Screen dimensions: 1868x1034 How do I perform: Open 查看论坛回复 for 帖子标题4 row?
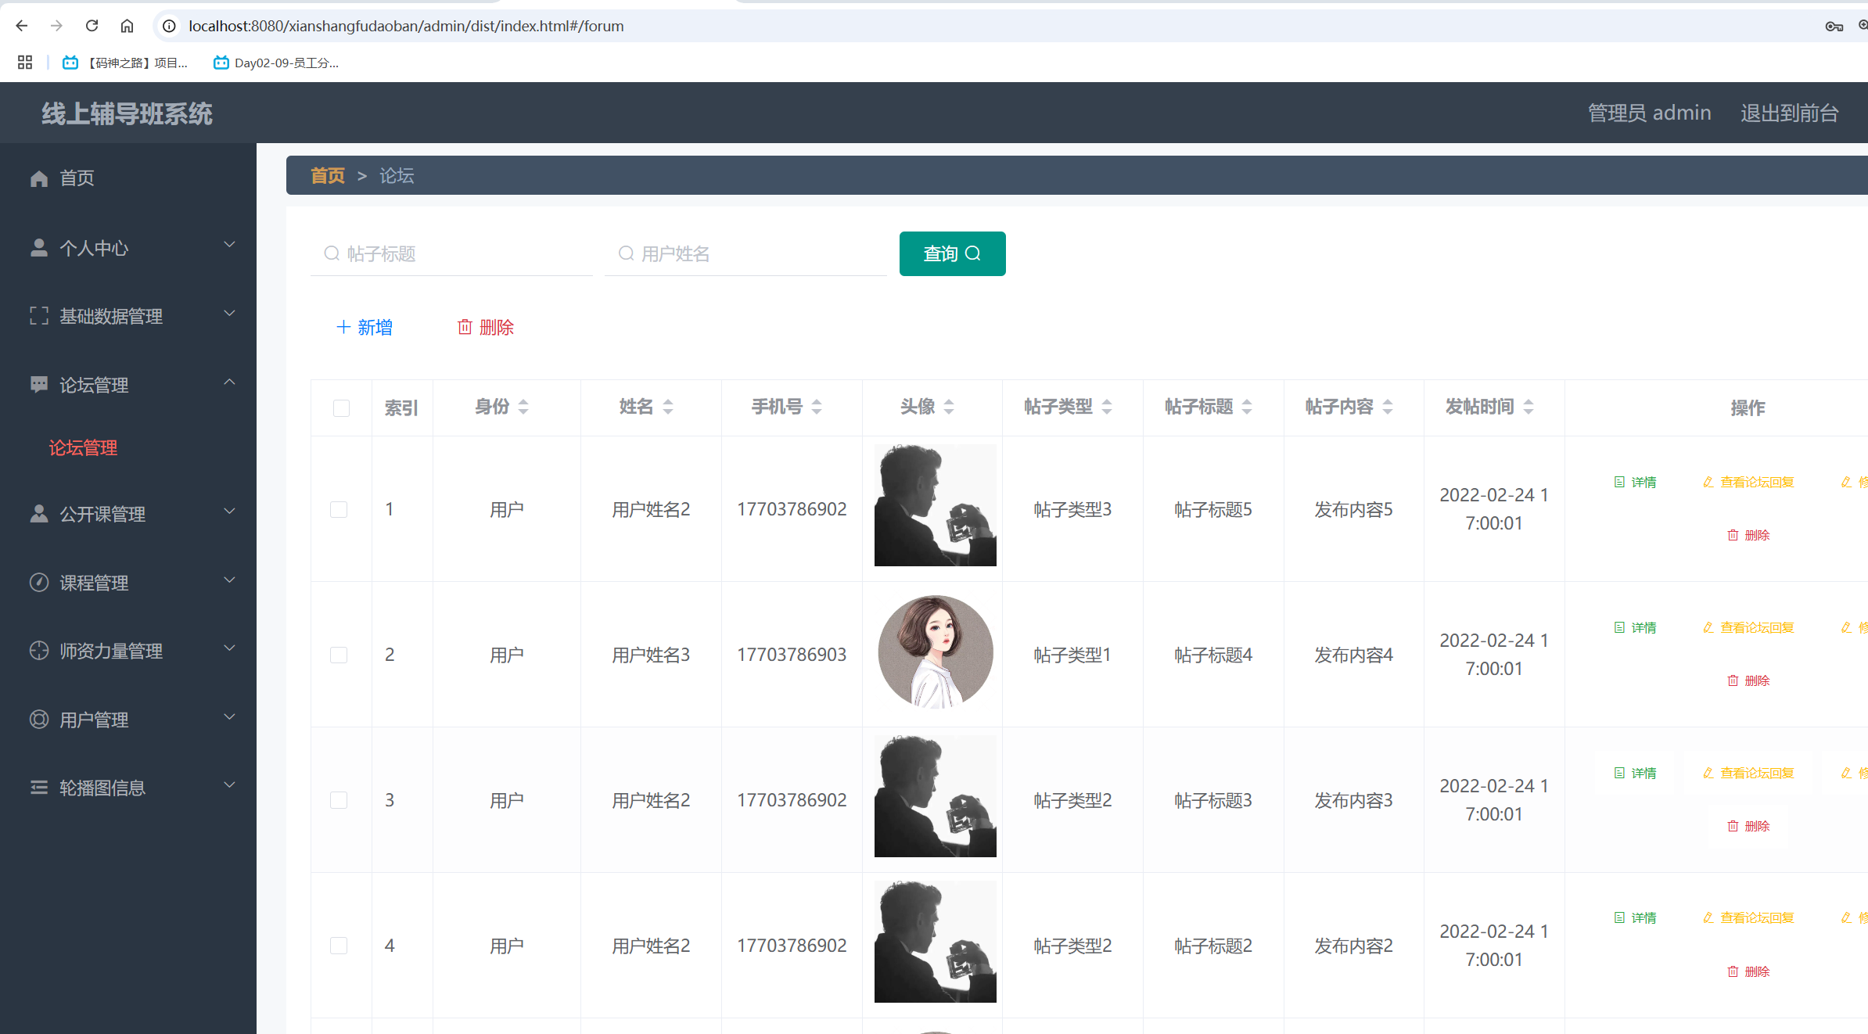[x=1748, y=627]
